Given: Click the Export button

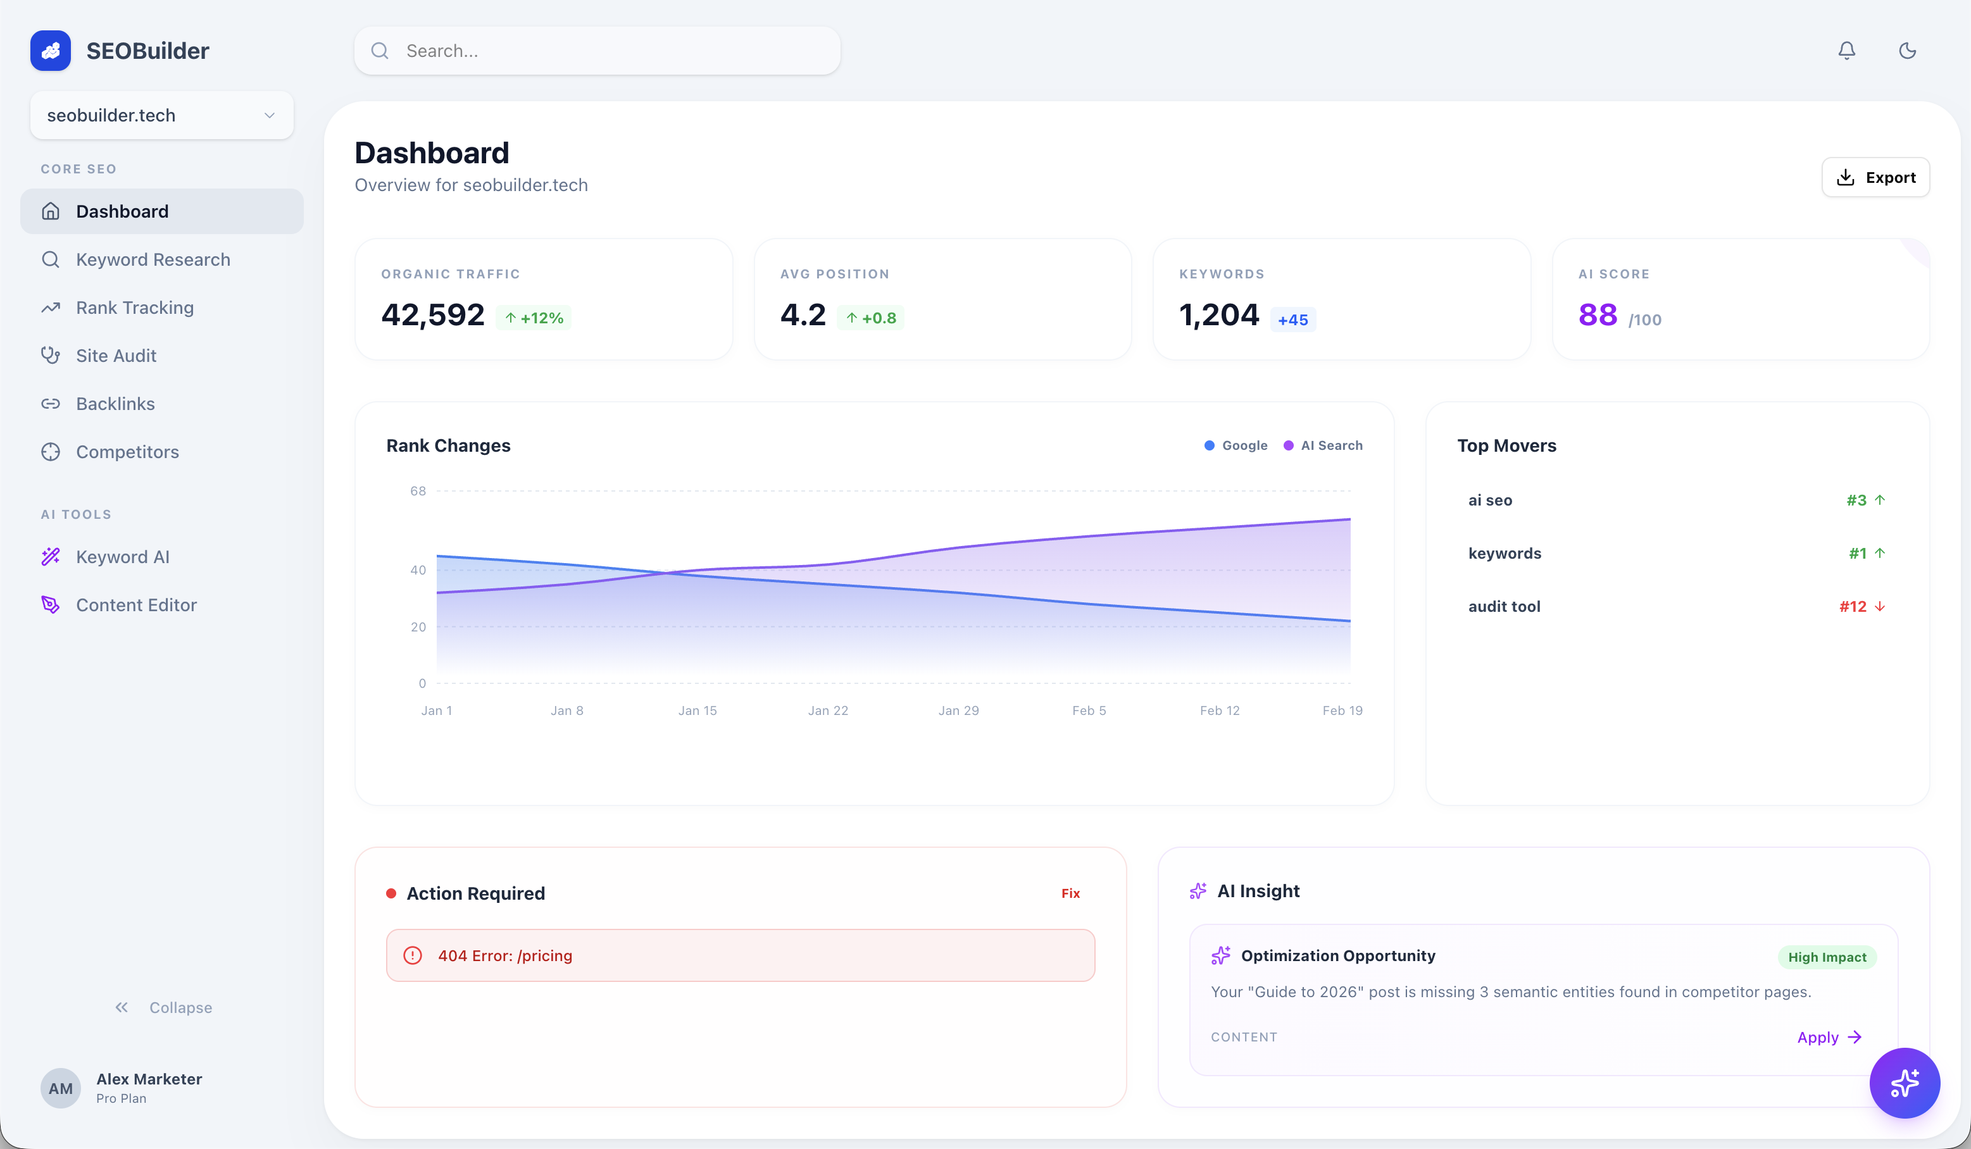Looking at the screenshot, I should click(x=1875, y=177).
